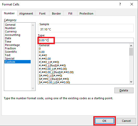Open the Protection tab

pyautogui.click(x=86, y=14)
